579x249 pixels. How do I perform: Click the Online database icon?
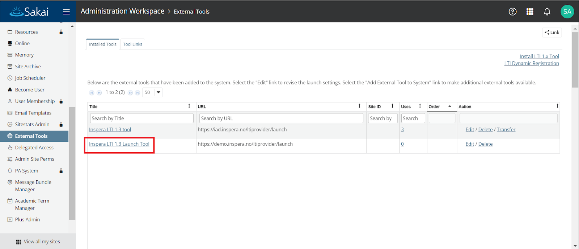[x=10, y=43]
